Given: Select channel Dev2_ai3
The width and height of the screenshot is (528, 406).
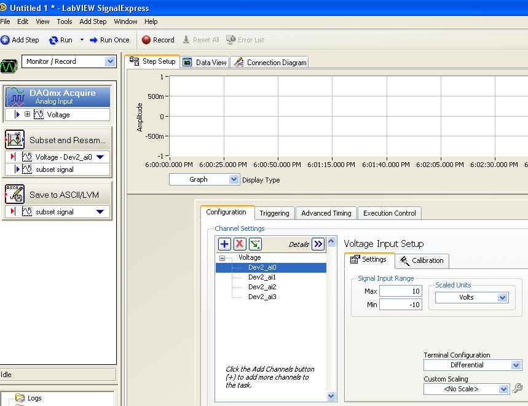Looking at the screenshot, I should point(262,296).
